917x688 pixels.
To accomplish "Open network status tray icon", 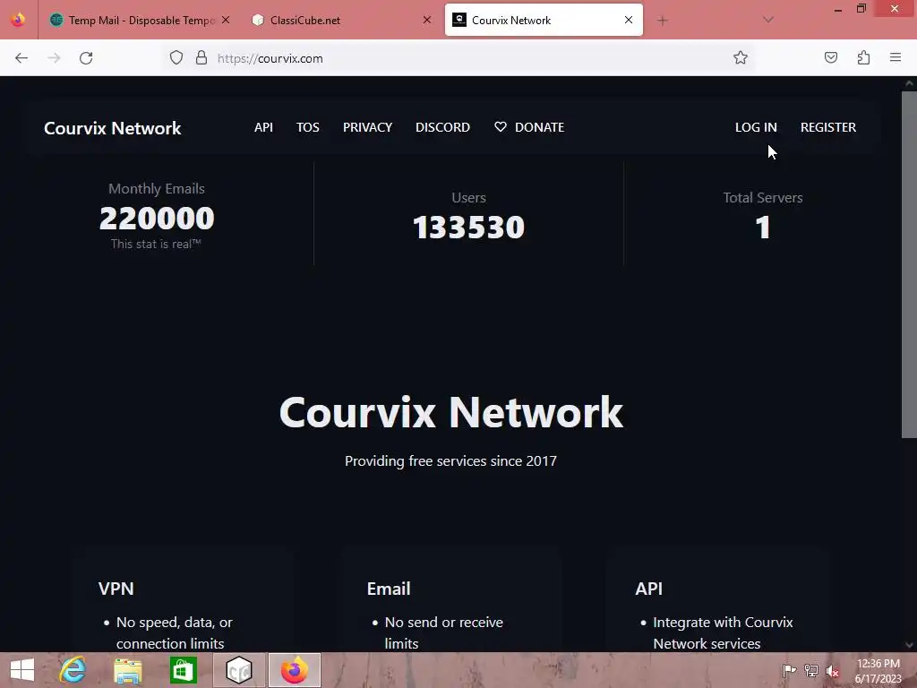I will (811, 670).
